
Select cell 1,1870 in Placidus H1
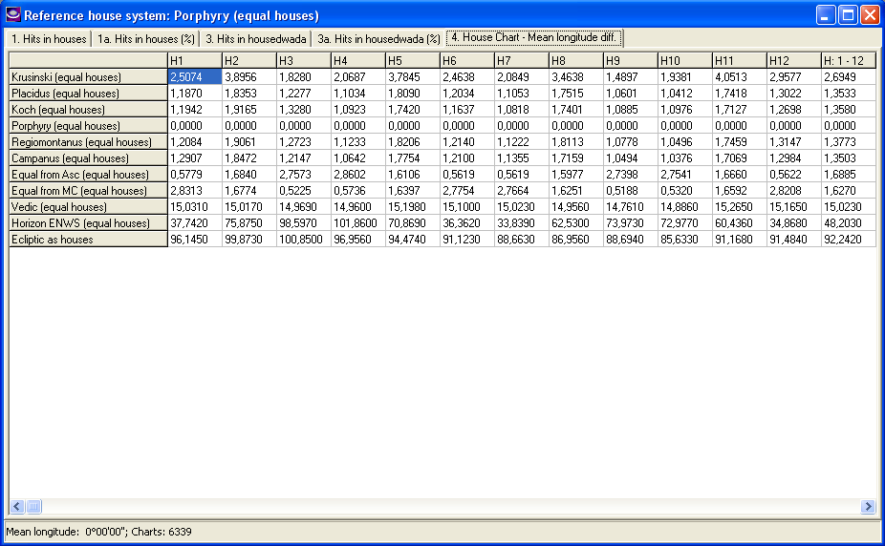(x=195, y=93)
